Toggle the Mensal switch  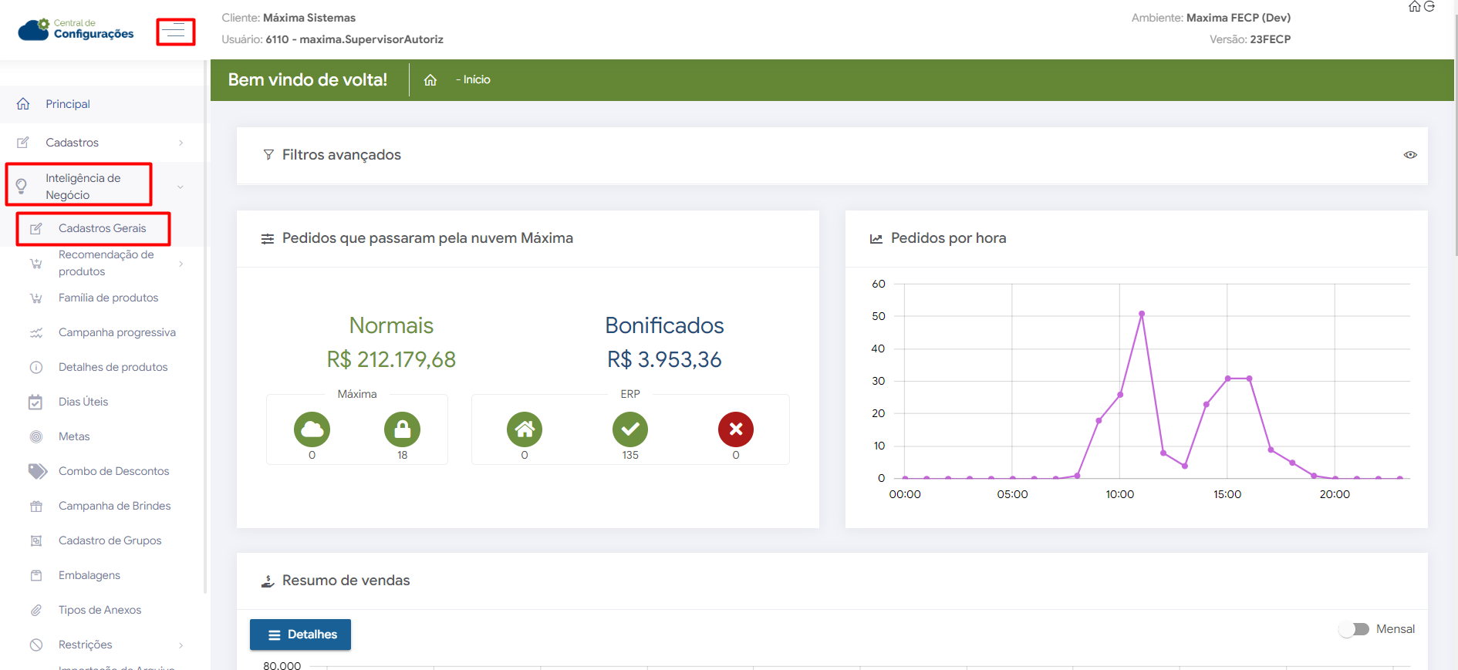(1354, 629)
